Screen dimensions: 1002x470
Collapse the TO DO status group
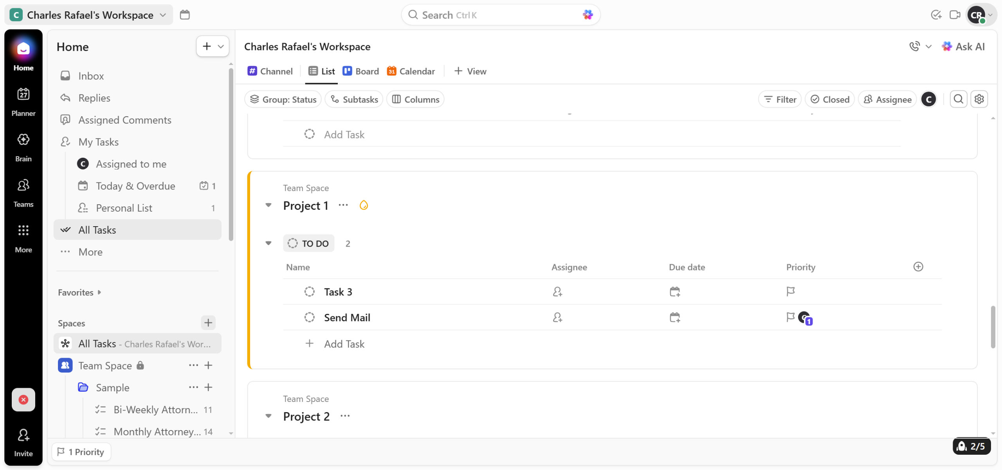click(269, 243)
